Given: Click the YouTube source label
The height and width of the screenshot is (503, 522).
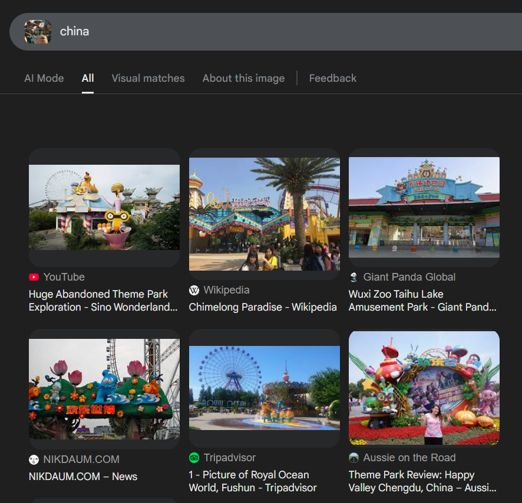Looking at the screenshot, I should click(64, 277).
